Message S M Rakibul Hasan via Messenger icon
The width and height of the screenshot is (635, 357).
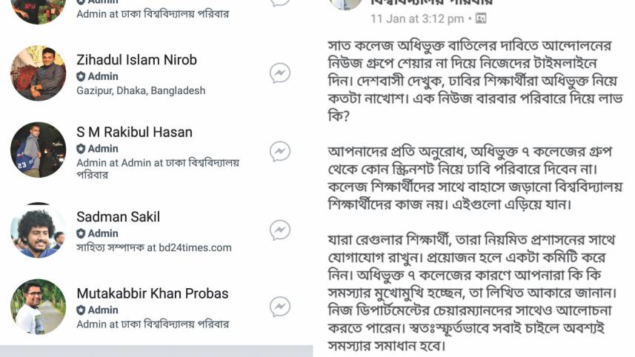(x=279, y=151)
